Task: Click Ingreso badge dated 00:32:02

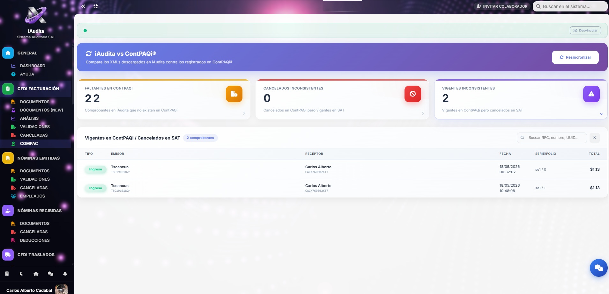Action: click(x=96, y=169)
